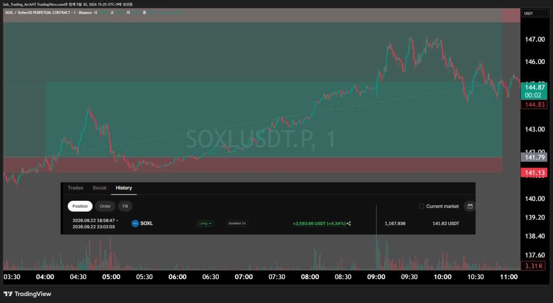This screenshot has height=303, width=553.
Task: Click the 04:00 time axis label
Action: point(45,277)
